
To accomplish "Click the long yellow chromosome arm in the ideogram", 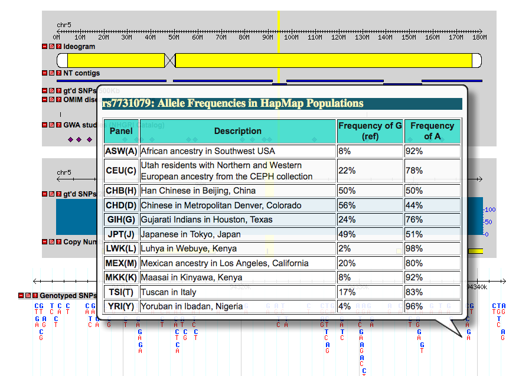I will click(324, 61).
